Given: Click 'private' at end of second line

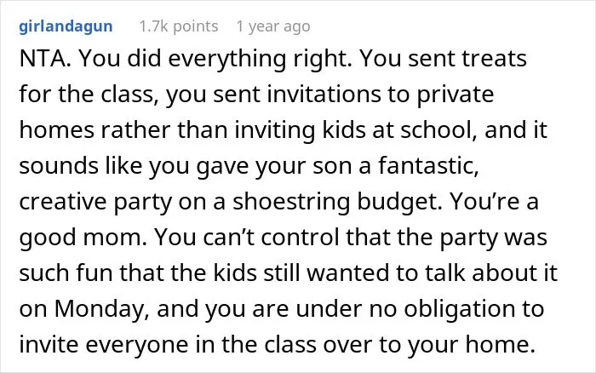Looking at the screenshot, I should tap(456, 95).
